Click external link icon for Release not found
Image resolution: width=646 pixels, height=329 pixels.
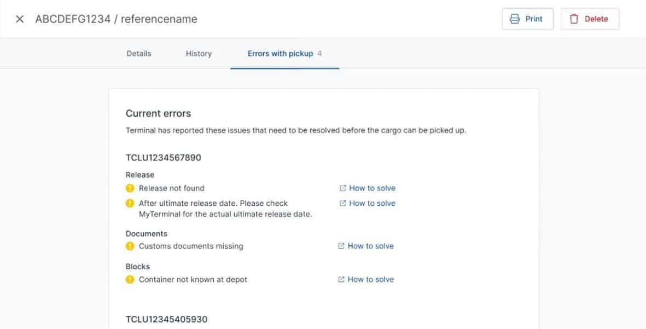pyautogui.click(x=342, y=188)
